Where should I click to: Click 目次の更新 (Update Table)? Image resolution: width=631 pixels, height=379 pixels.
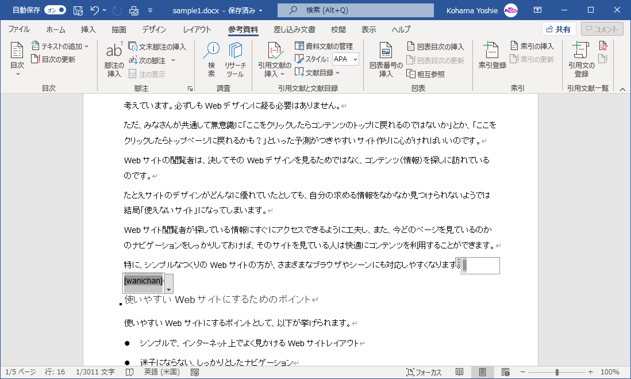pos(53,59)
